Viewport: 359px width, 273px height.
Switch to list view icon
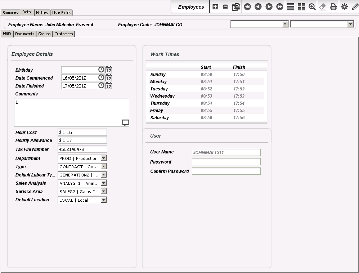tap(291, 7)
